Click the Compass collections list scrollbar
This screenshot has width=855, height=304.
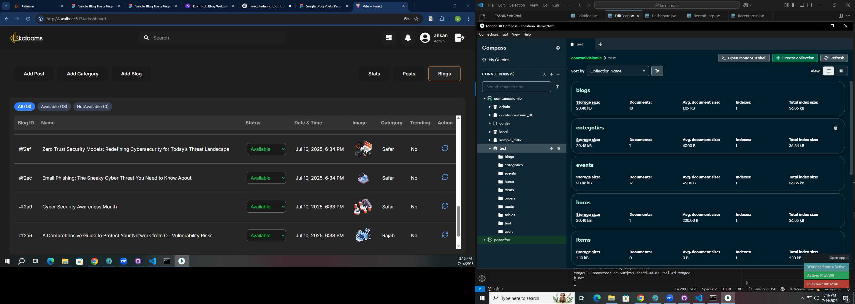[x=851, y=128]
